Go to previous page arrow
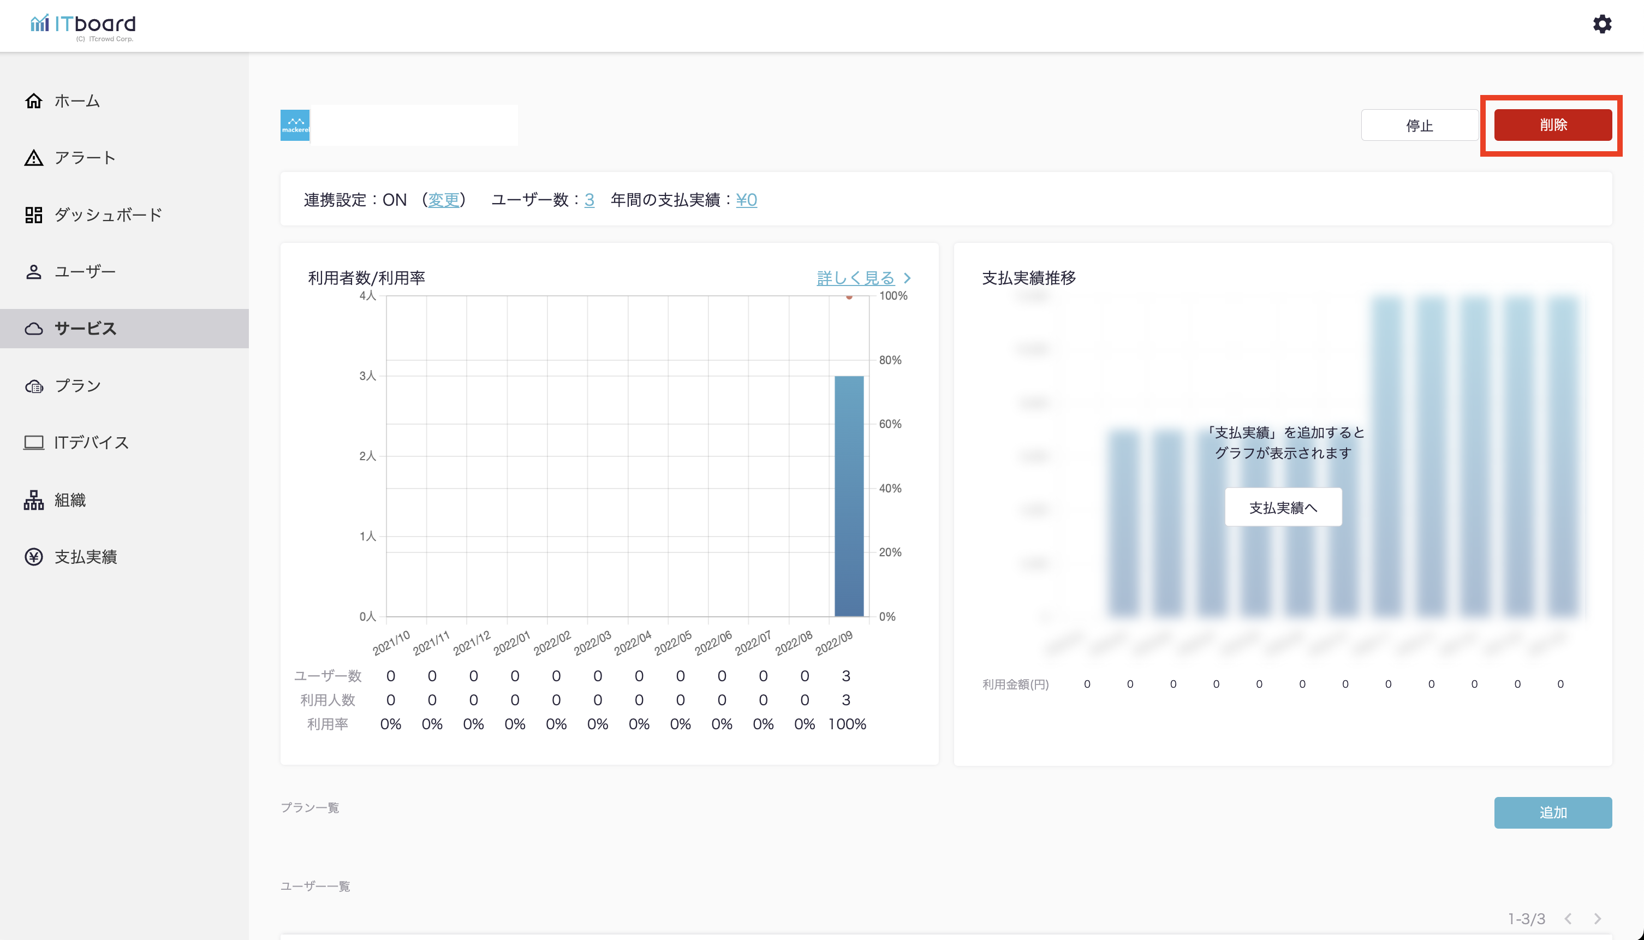This screenshot has width=1644, height=940. (x=1568, y=919)
